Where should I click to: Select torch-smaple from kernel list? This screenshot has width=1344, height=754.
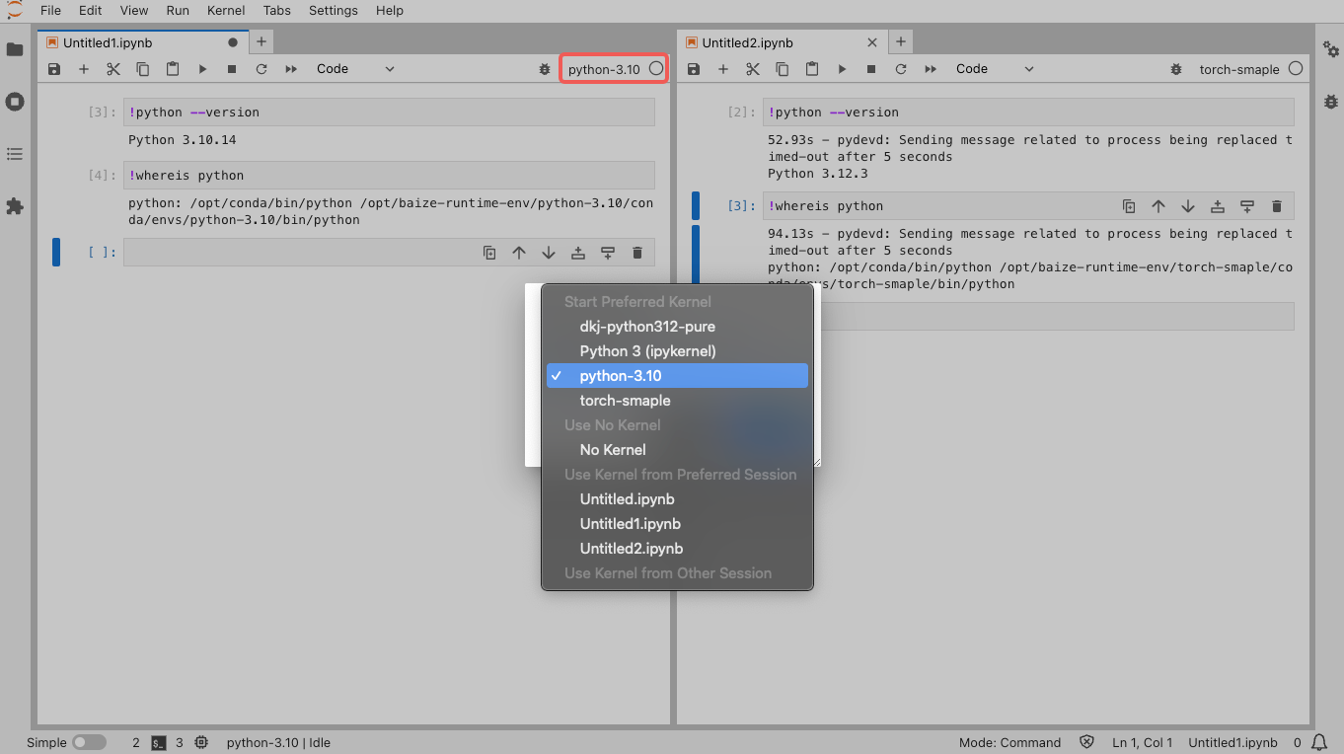(x=625, y=401)
